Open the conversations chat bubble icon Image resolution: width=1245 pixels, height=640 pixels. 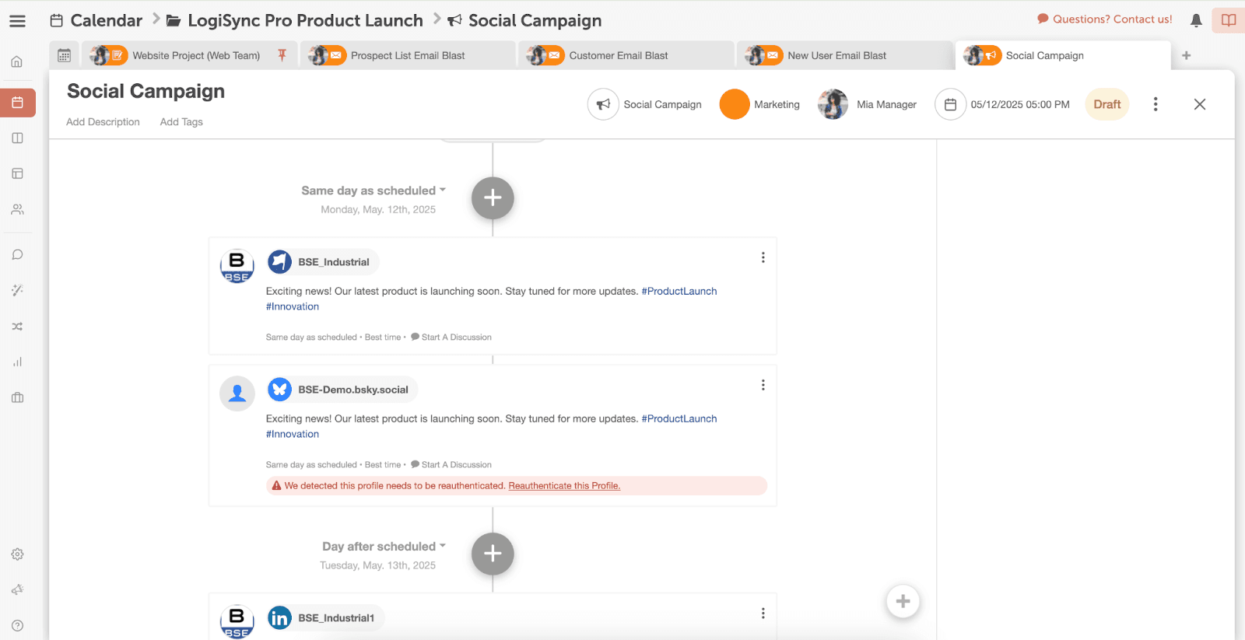(17, 255)
